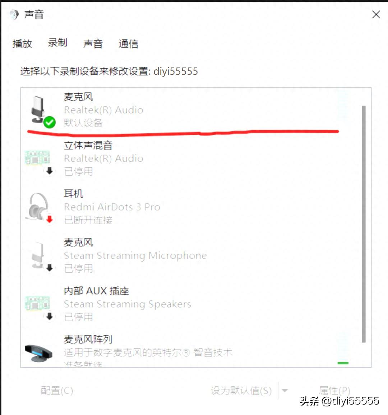The height and width of the screenshot is (415, 388).
Task: Select the Internal AUX jack card icon
Action: pos(37,303)
